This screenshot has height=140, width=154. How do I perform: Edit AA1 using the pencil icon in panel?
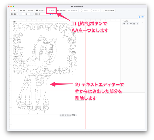(x=124, y=24)
